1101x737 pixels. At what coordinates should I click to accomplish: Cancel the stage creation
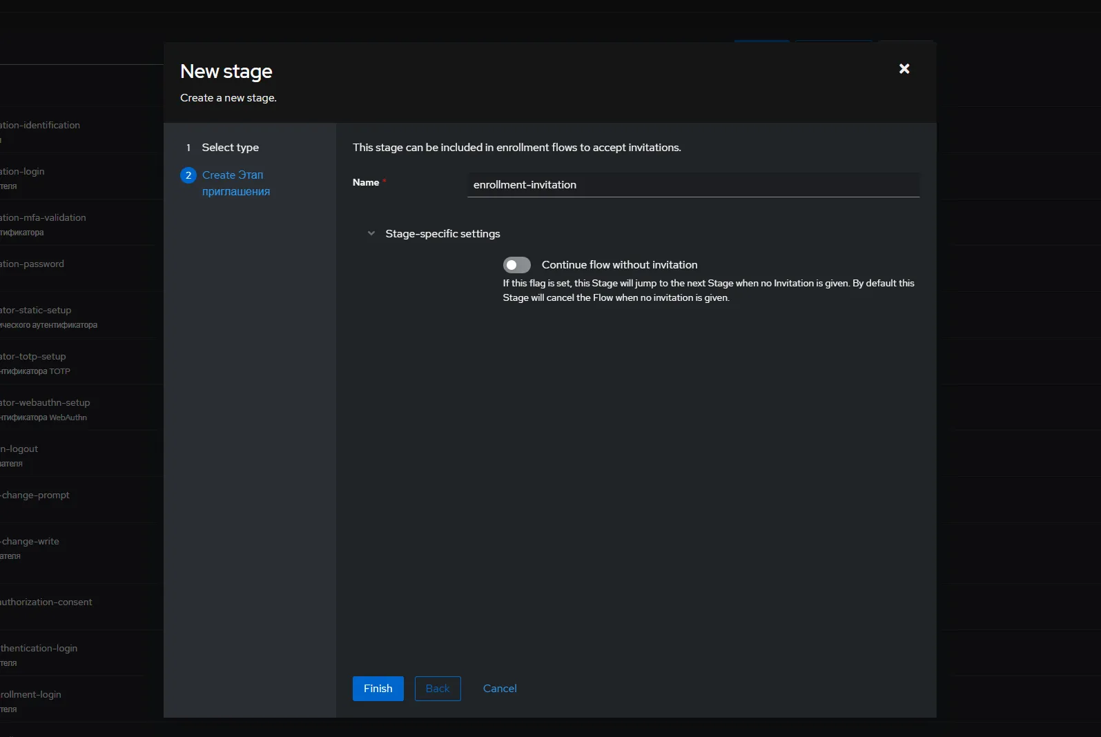[499, 689]
